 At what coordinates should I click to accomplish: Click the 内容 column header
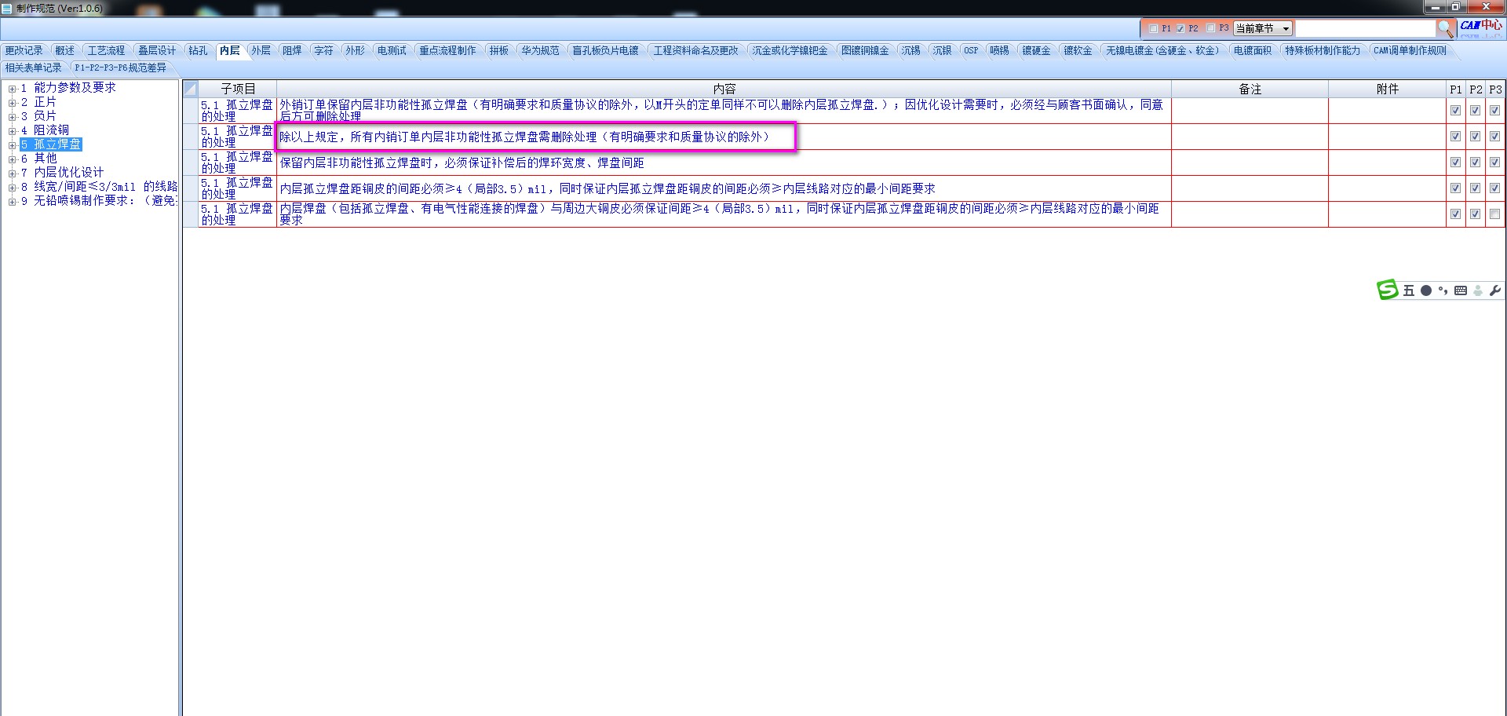(x=724, y=89)
